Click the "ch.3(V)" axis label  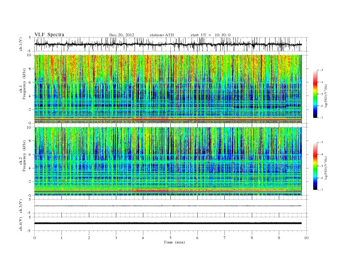point(21,206)
